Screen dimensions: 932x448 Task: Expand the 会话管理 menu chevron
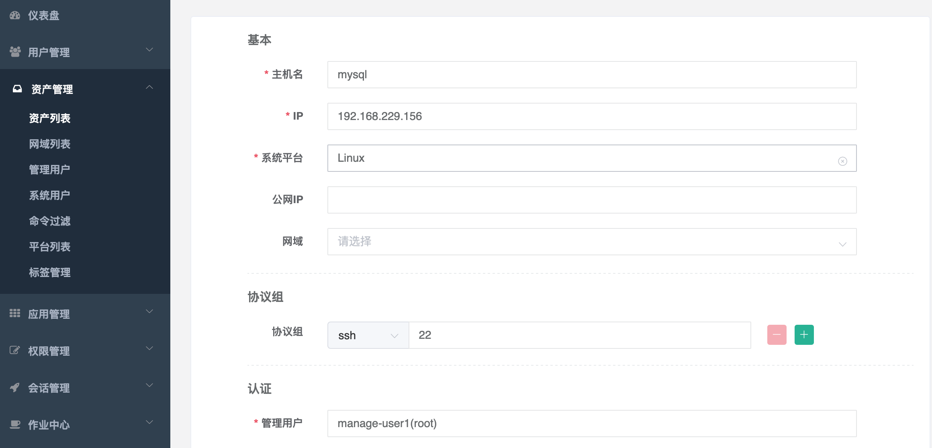tap(149, 385)
